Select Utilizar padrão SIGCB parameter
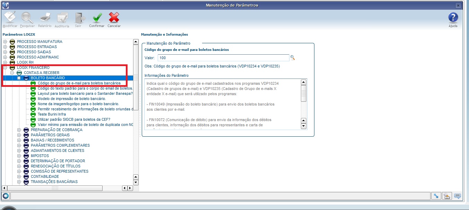The width and height of the screenshot is (469, 210). (x=74, y=119)
